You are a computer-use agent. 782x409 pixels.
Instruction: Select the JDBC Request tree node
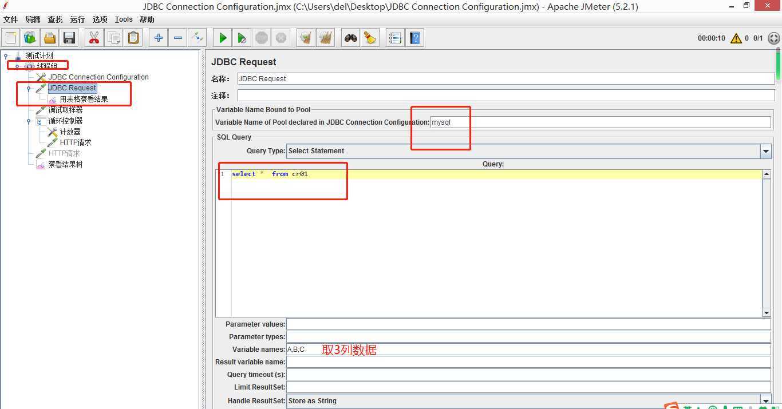pos(72,88)
